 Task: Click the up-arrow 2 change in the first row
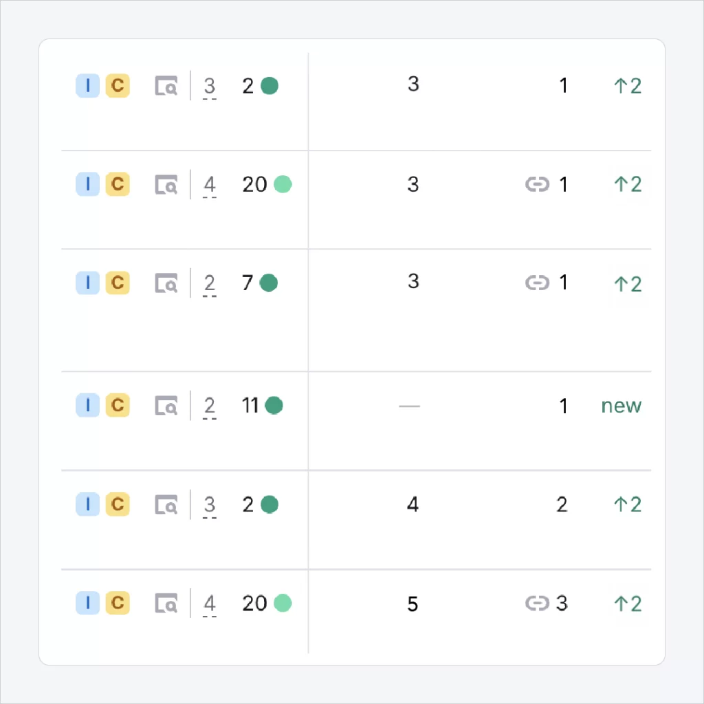pyautogui.click(x=628, y=86)
